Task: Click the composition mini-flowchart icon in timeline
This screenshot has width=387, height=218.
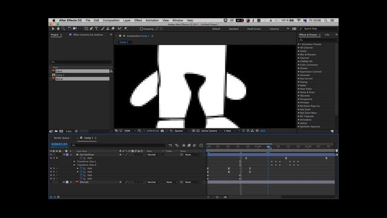Action: 170,145
